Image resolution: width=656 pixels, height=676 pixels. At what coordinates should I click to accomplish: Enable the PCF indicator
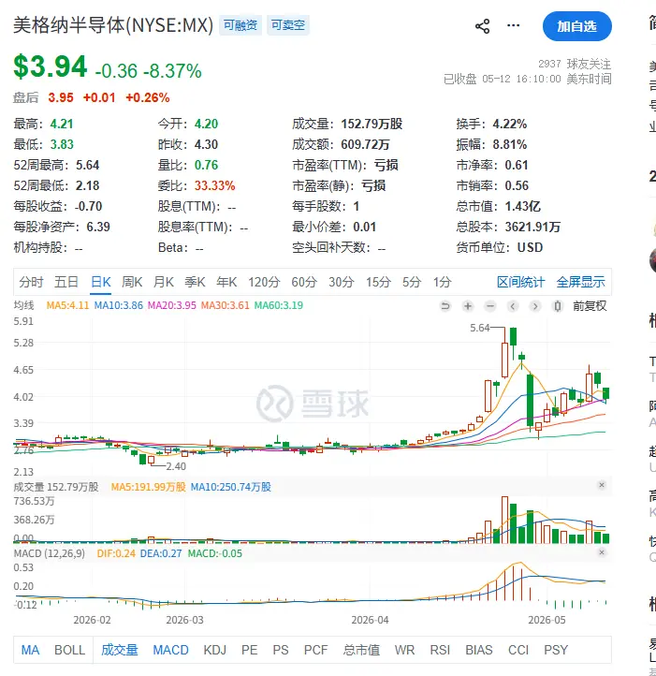pyautogui.click(x=315, y=650)
